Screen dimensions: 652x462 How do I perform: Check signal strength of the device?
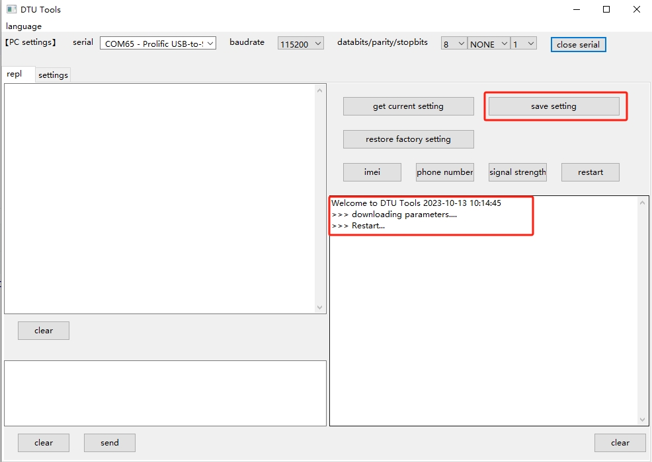pyautogui.click(x=517, y=172)
